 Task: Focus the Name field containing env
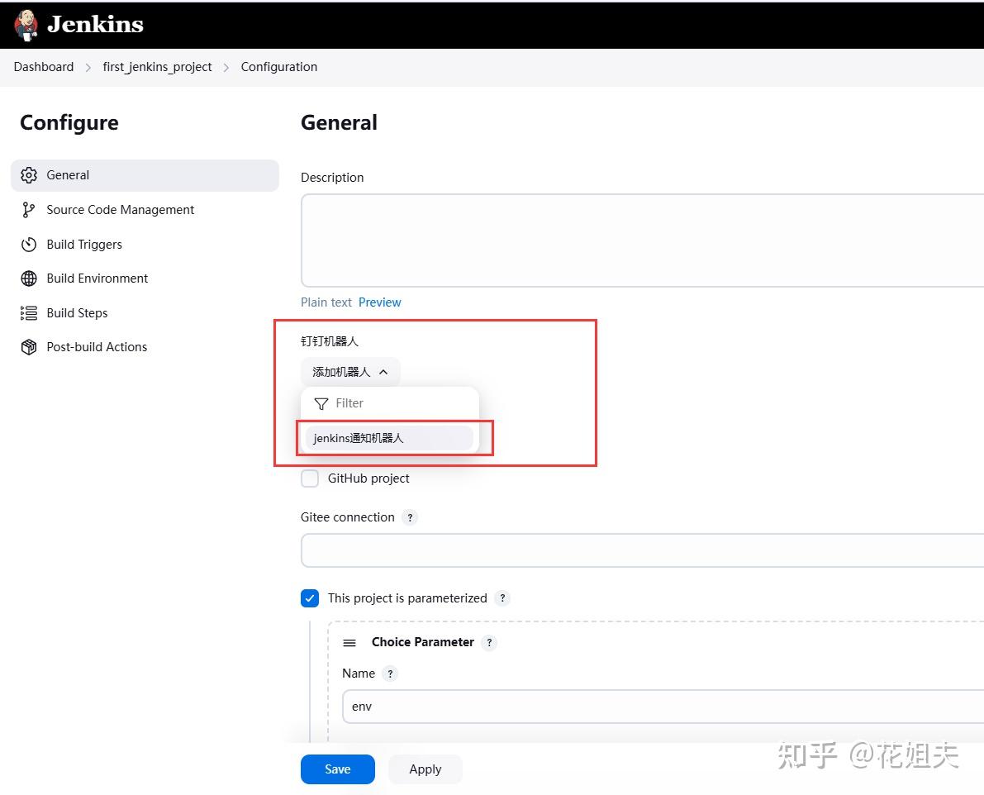(663, 707)
